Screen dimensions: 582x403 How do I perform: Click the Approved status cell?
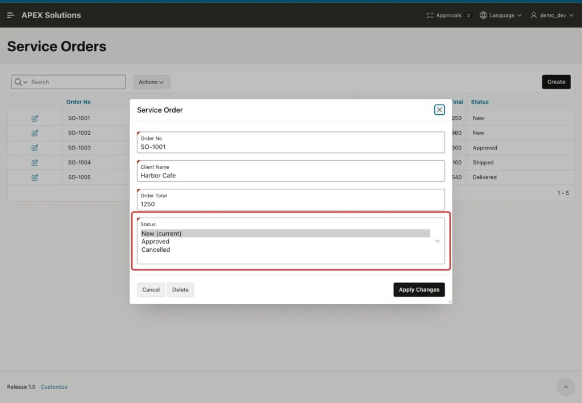coord(485,148)
